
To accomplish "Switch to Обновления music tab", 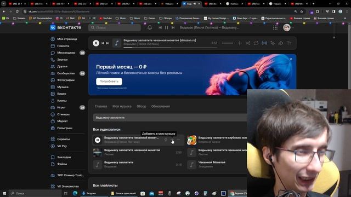I will point(161,106).
